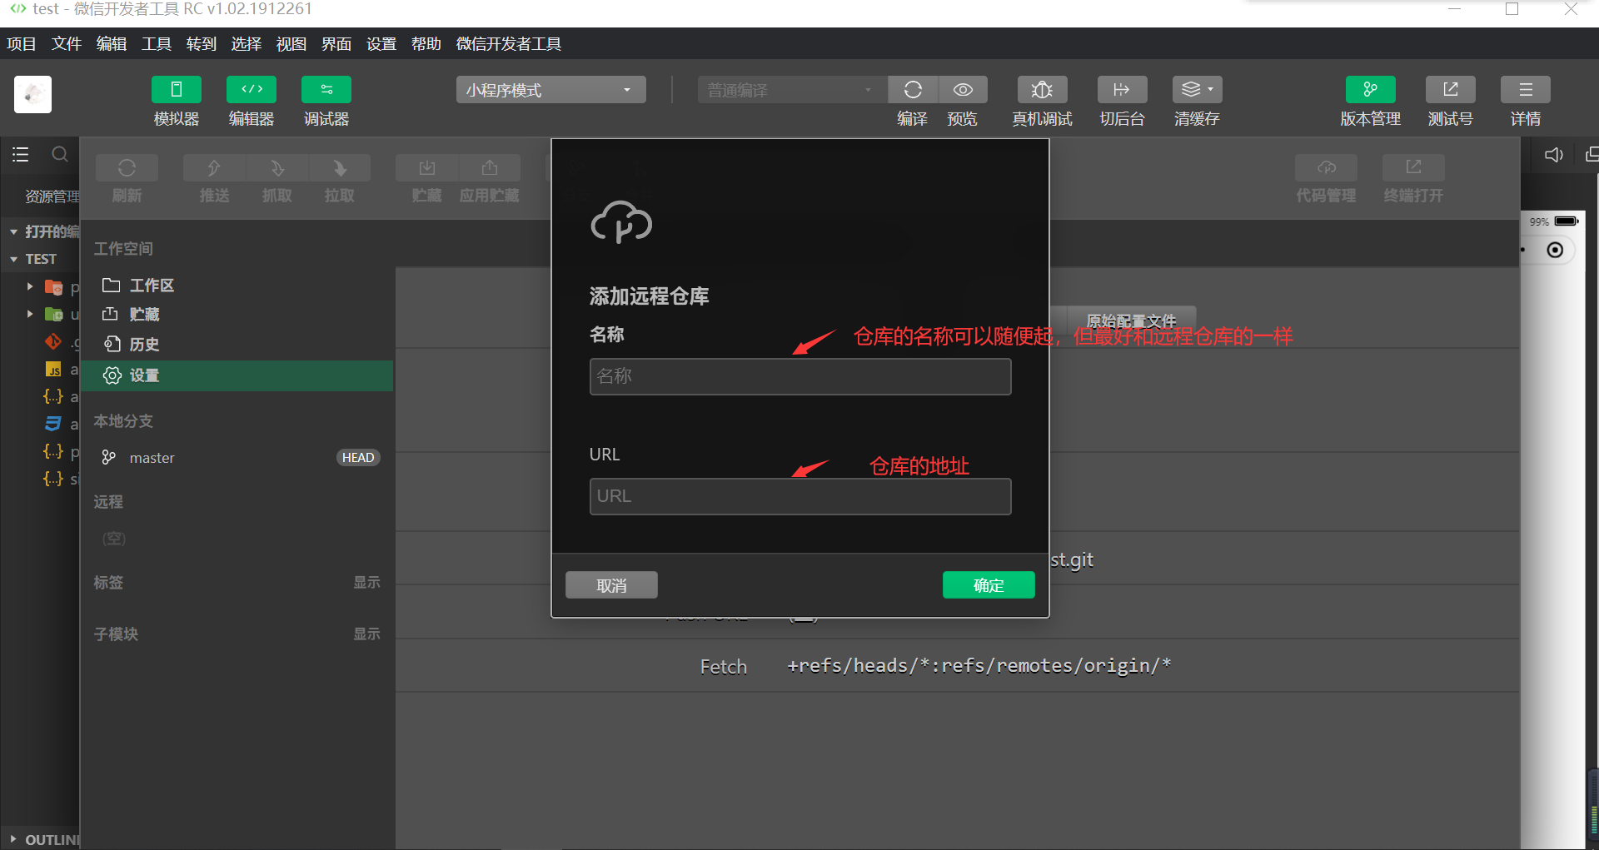The height and width of the screenshot is (850, 1599).
Task: Click the user avatar in toolbar
Action: tap(32, 94)
